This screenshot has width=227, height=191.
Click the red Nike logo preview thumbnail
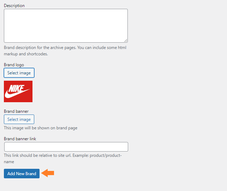tap(18, 91)
